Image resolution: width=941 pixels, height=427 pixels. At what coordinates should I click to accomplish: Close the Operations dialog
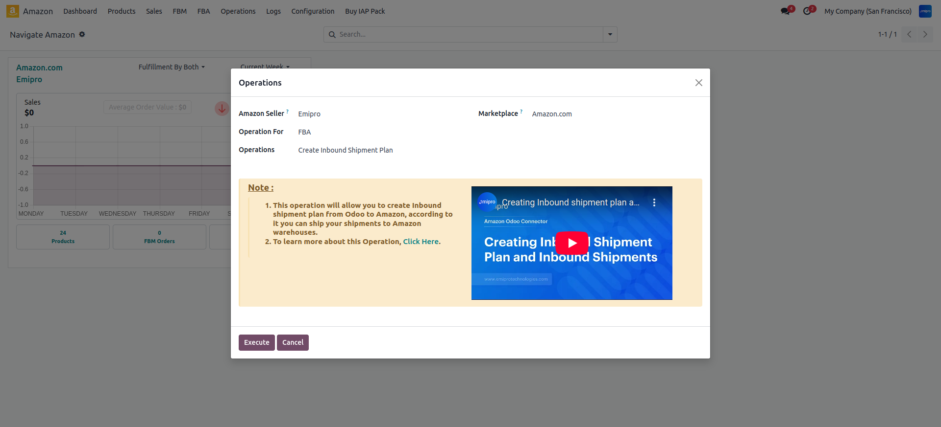(x=698, y=83)
